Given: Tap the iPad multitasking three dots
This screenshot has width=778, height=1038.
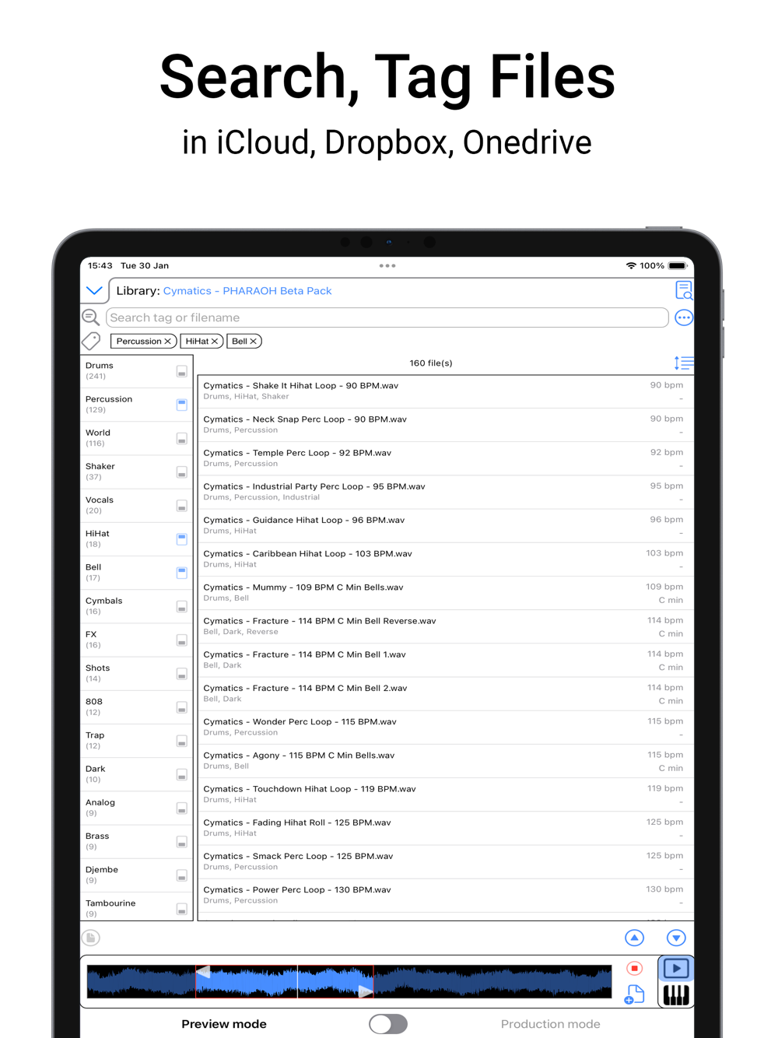Looking at the screenshot, I should pyautogui.click(x=387, y=266).
